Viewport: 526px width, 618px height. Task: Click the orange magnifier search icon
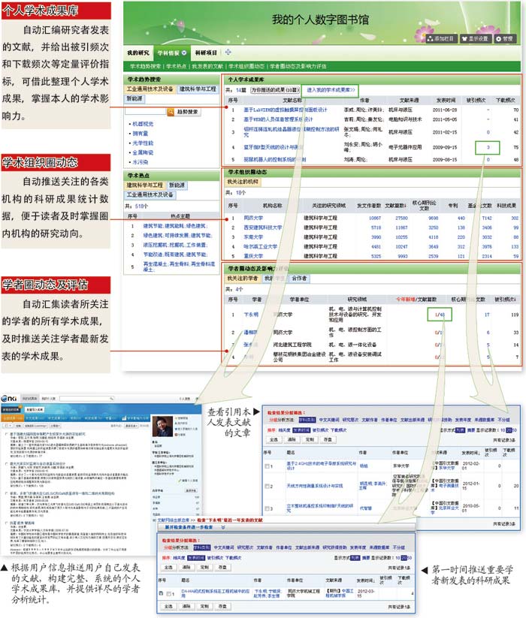click(x=170, y=112)
